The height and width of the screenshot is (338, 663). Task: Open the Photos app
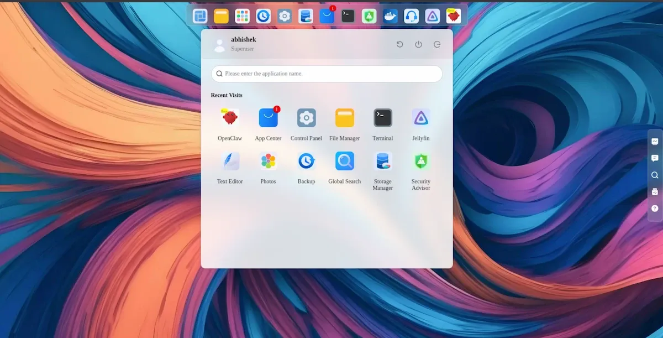pos(268,161)
